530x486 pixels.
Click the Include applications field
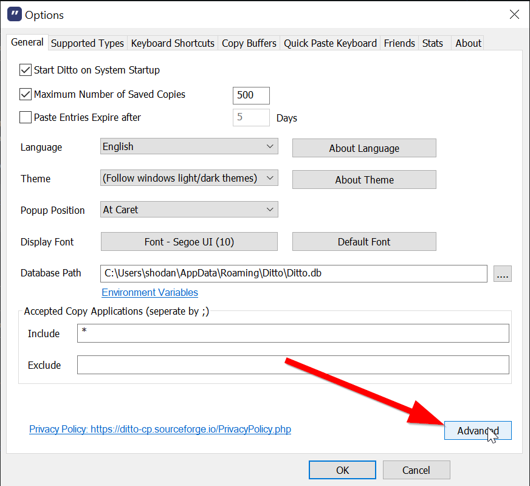(x=293, y=334)
